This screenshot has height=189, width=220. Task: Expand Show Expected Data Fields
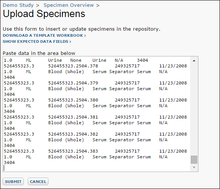36,42
